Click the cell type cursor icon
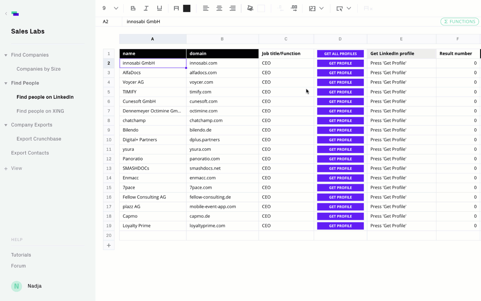The width and height of the screenshot is (481, 301). pos(340,8)
